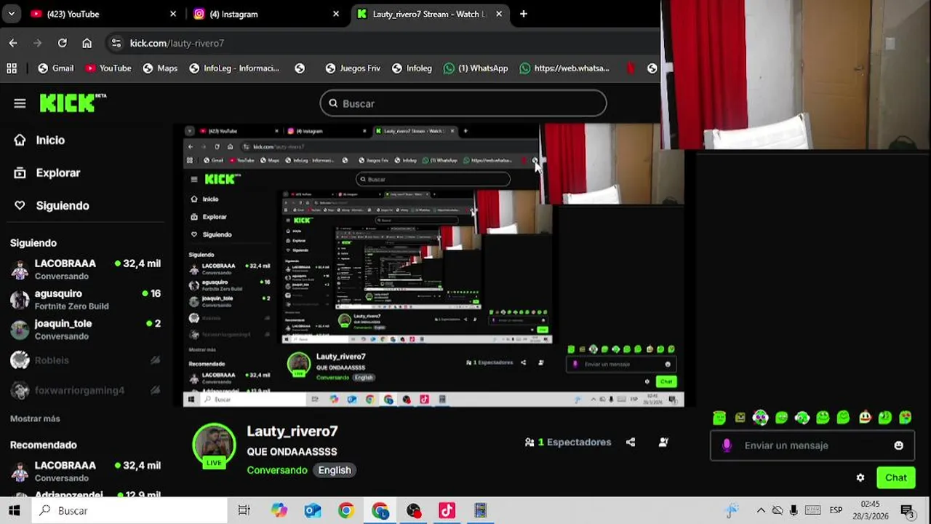
Task: Open agusquiro Fortnite Zero Build channel
Action: coord(85,299)
